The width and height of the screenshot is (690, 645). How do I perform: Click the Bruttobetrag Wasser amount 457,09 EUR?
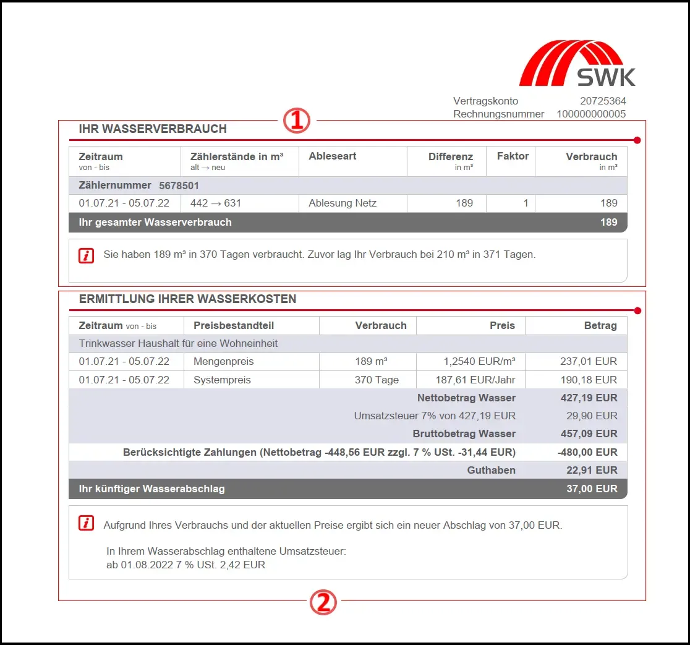pos(592,434)
